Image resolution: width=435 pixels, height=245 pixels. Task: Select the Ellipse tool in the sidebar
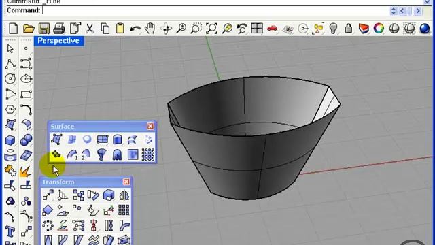click(26, 79)
